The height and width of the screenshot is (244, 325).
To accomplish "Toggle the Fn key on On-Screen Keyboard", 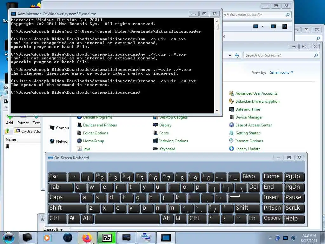I will pyautogui.click(x=254, y=219).
